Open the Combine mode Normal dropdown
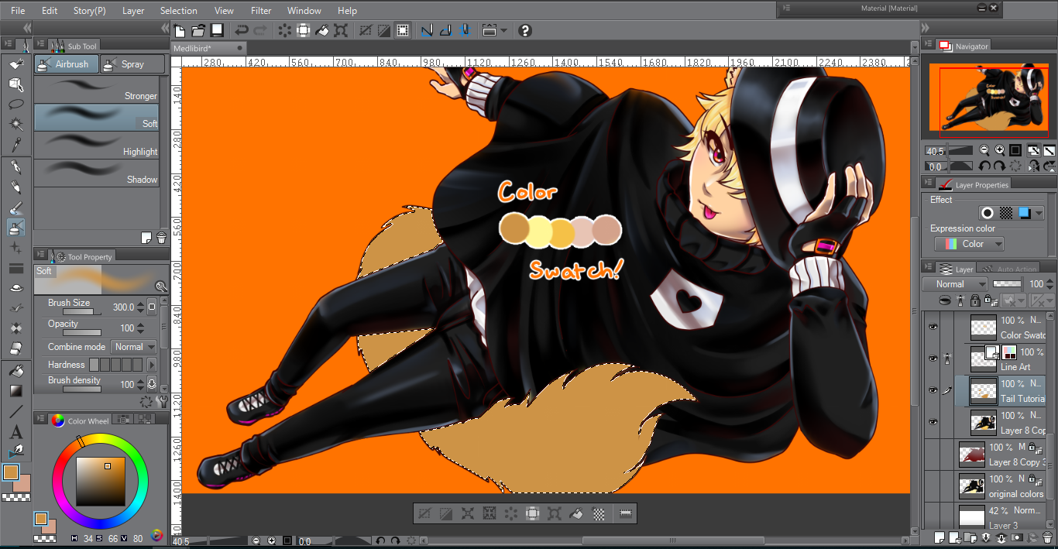Image resolution: width=1058 pixels, height=549 pixels. tap(134, 347)
